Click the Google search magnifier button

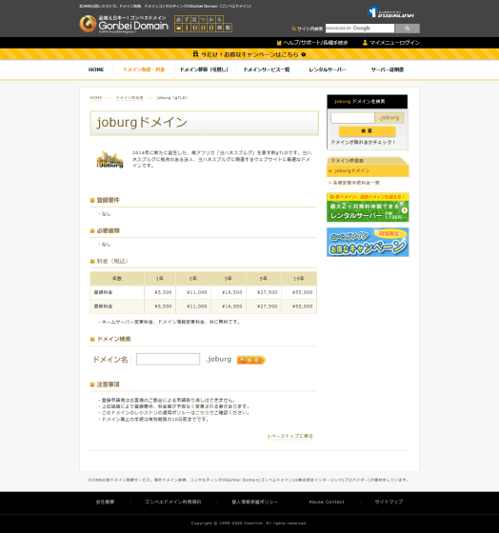coord(408,29)
